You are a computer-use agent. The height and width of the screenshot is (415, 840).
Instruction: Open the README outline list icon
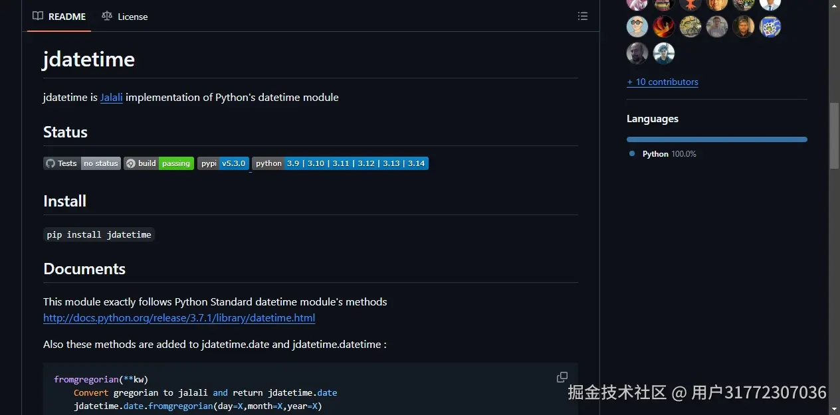(x=583, y=16)
